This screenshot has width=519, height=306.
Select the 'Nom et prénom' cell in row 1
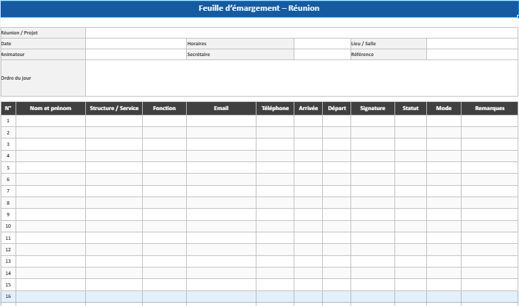[x=51, y=121]
